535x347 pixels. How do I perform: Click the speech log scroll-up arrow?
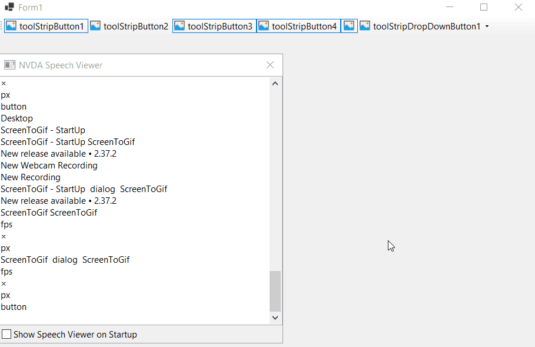(275, 83)
